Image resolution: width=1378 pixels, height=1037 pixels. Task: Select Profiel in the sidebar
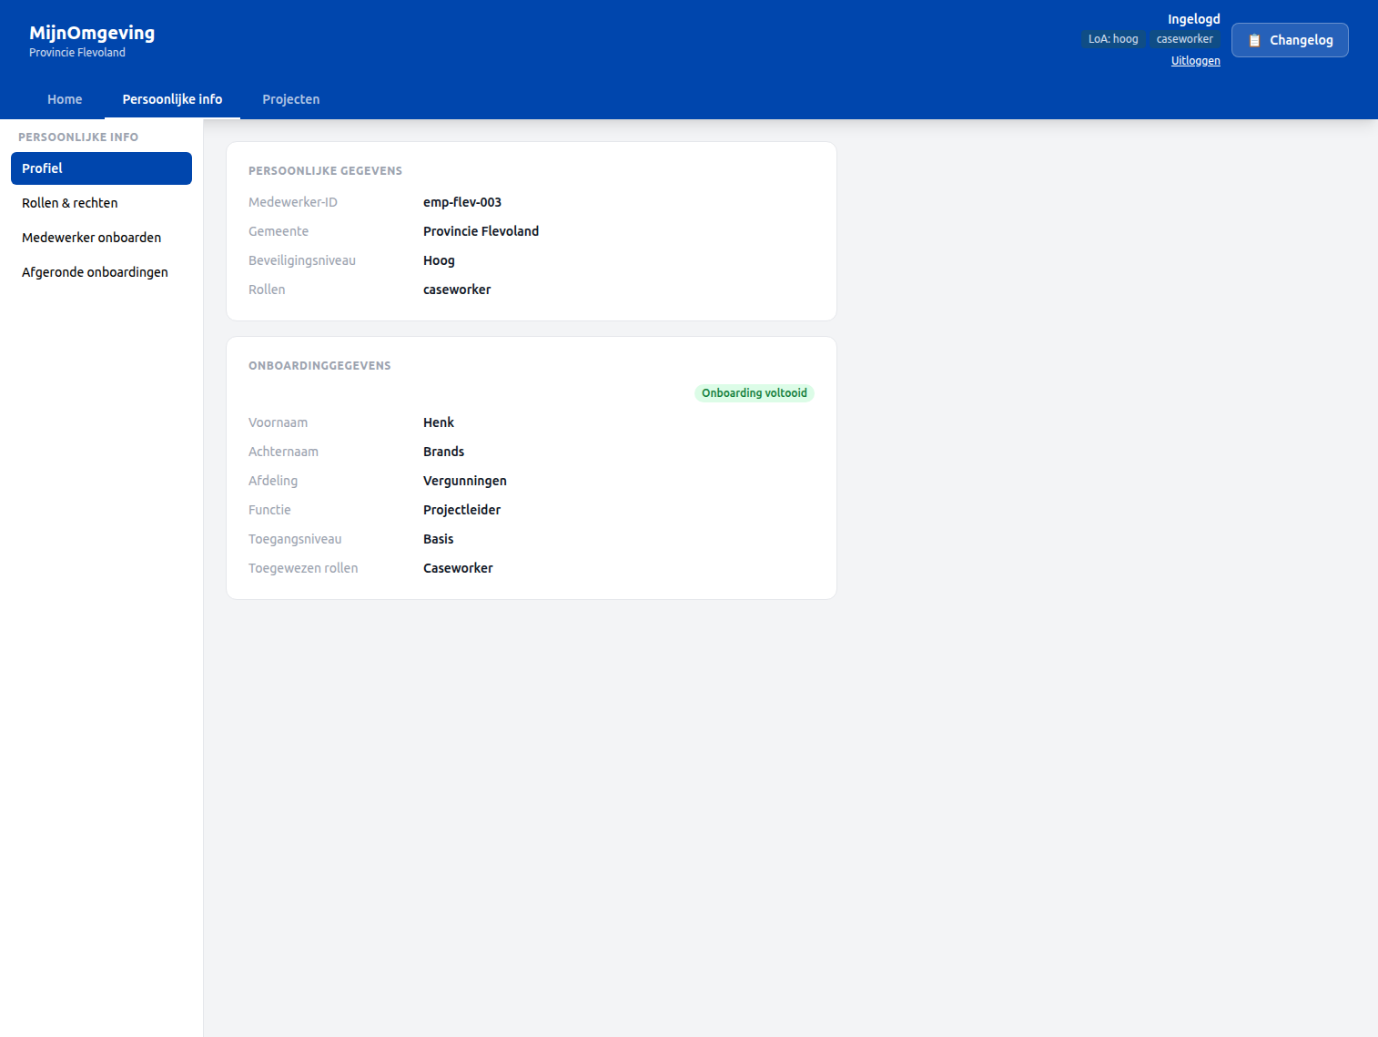pos(44,168)
